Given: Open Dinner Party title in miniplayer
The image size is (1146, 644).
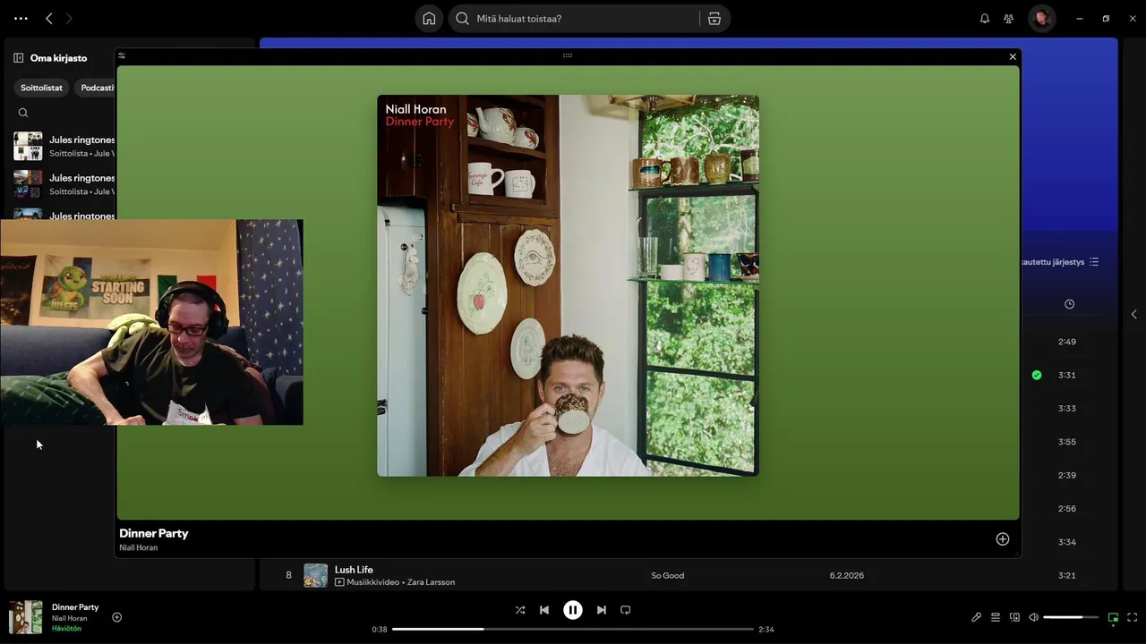Looking at the screenshot, I should pyautogui.click(x=154, y=533).
